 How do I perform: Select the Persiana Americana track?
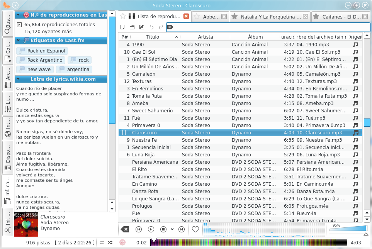pyautogui.click(x=240, y=162)
